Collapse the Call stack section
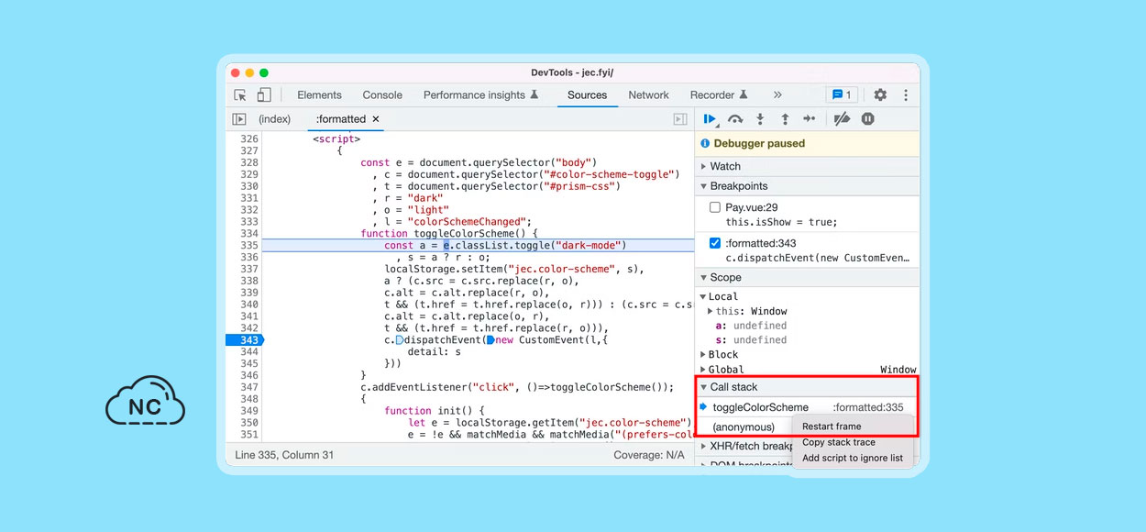The height and width of the screenshot is (532, 1146). click(807, 387)
